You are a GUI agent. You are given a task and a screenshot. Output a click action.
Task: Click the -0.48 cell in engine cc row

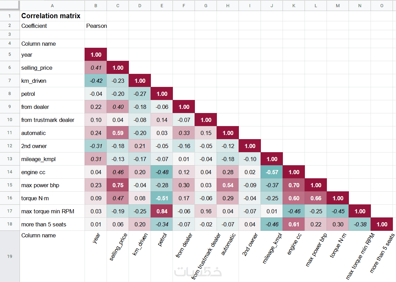162,172
